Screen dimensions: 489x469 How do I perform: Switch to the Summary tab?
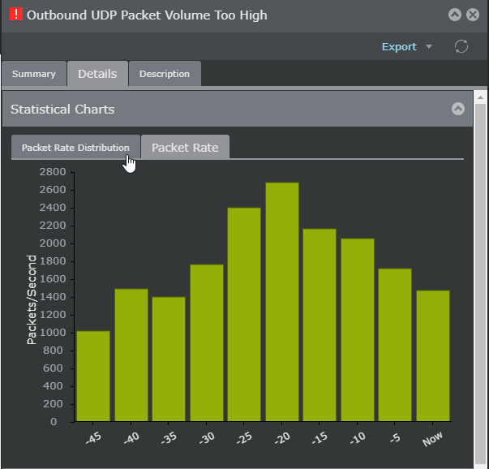tap(34, 74)
